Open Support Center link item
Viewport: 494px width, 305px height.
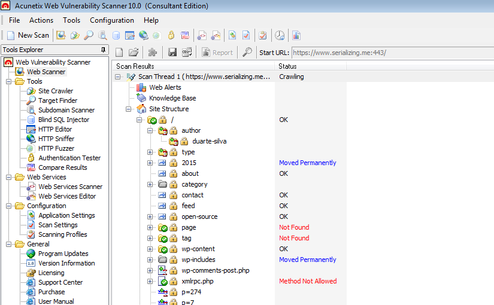(x=60, y=282)
